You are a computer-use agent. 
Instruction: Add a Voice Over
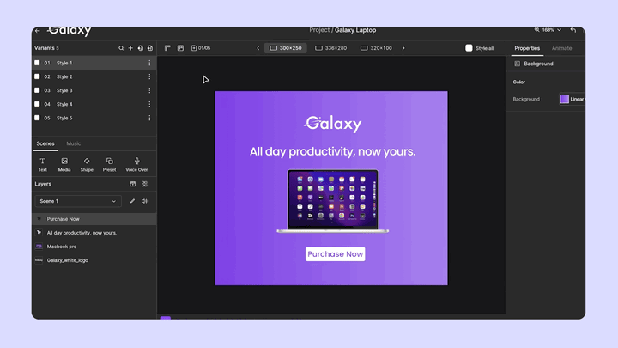(136, 164)
